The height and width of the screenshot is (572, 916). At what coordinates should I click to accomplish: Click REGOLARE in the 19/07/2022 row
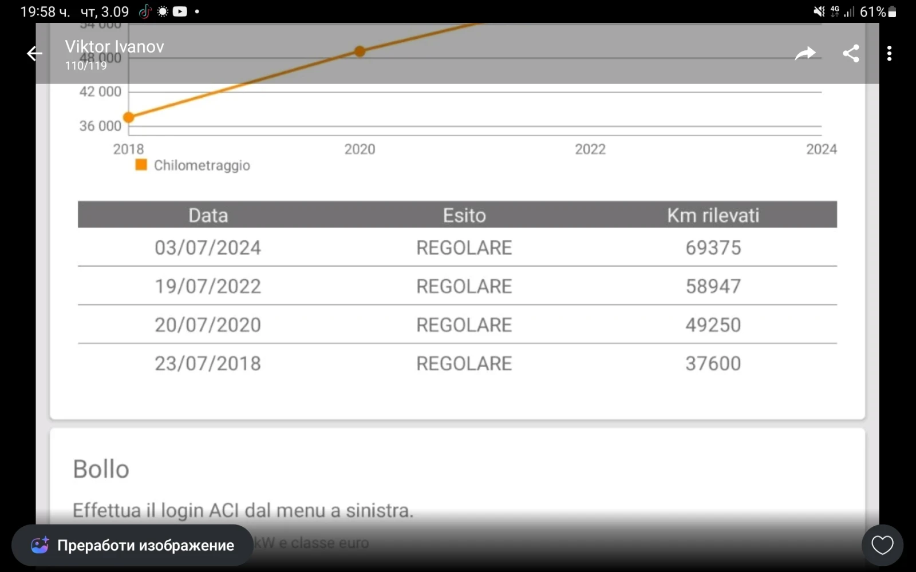[x=464, y=286]
